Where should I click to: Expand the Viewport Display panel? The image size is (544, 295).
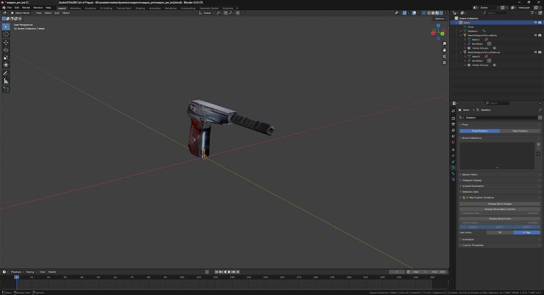499,180
